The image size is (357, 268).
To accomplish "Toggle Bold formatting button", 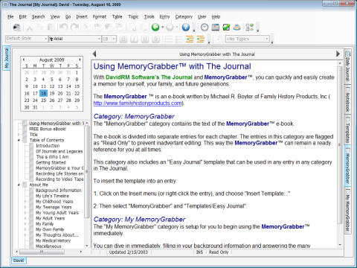I will [x=123, y=39].
